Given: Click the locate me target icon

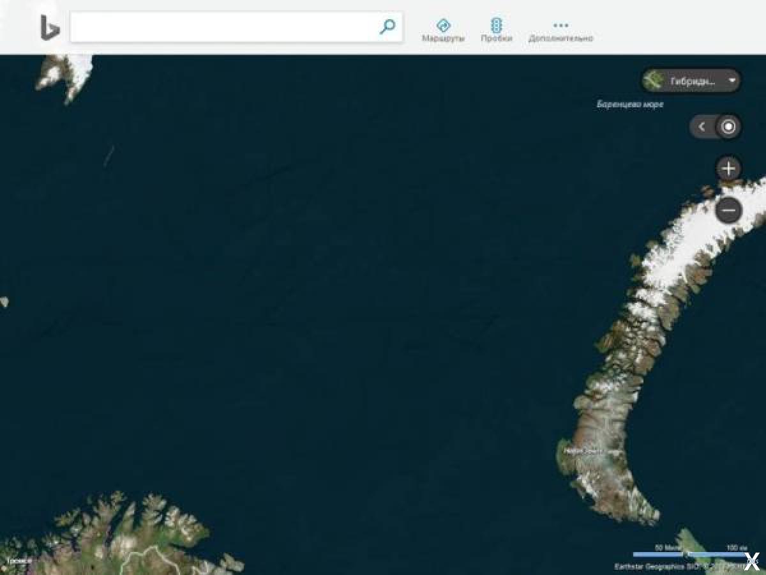Looking at the screenshot, I should (728, 126).
